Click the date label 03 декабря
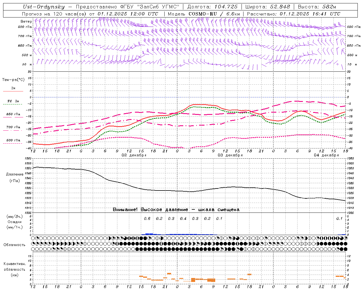362x289 pixels. click(x=230, y=155)
